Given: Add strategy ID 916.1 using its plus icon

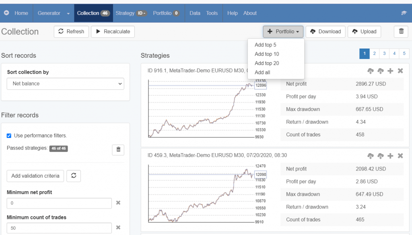Looking at the screenshot, I should tap(390, 71).
